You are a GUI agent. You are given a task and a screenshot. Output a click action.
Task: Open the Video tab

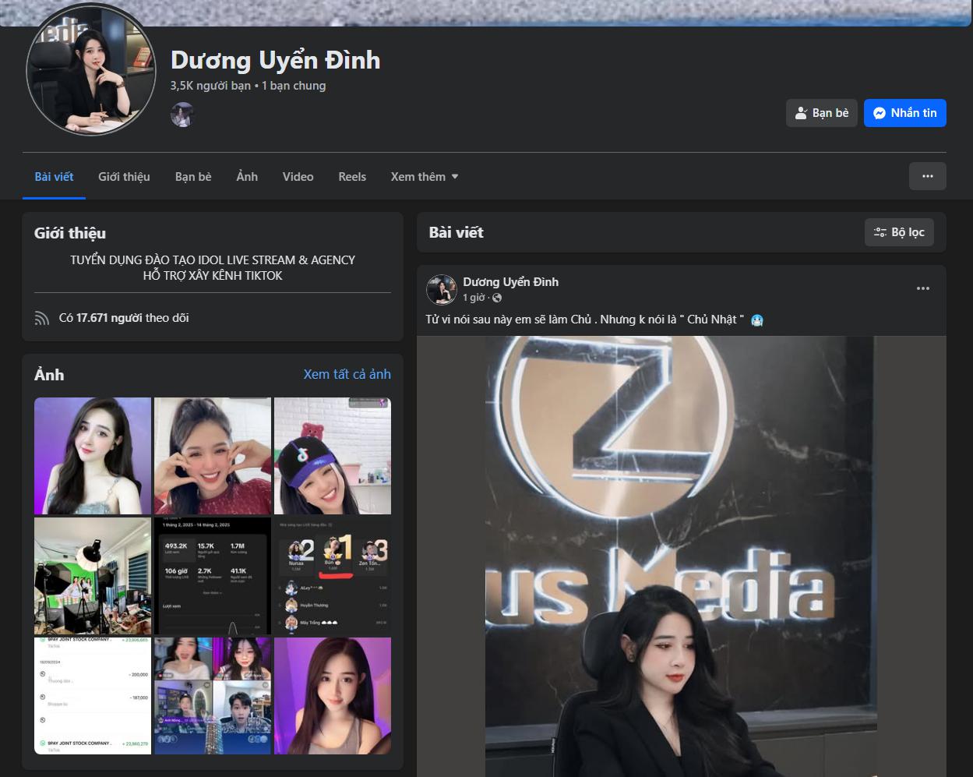click(x=298, y=177)
